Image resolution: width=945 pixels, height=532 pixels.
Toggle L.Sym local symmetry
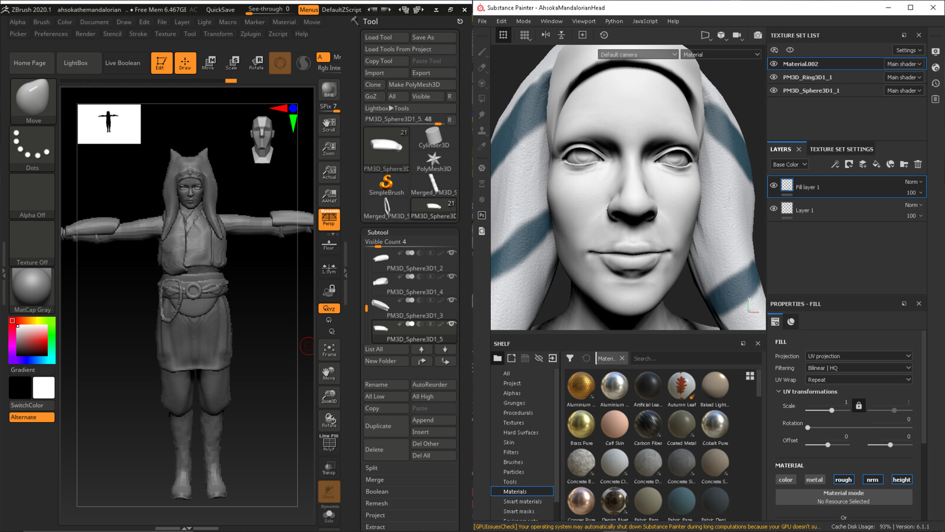pyautogui.click(x=329, y=268)
